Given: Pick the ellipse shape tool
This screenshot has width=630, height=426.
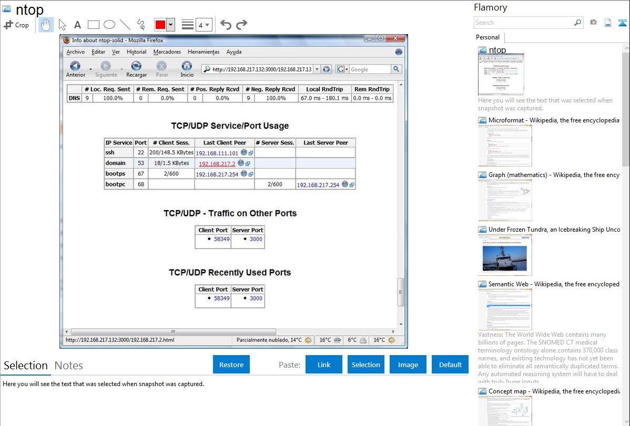Looking at the screenshot, I should point(109,25).
